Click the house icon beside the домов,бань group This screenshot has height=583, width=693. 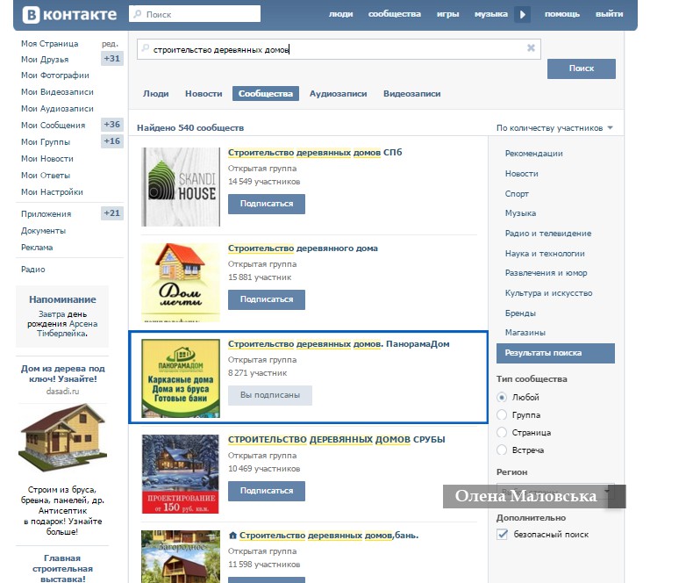point(232,536)
